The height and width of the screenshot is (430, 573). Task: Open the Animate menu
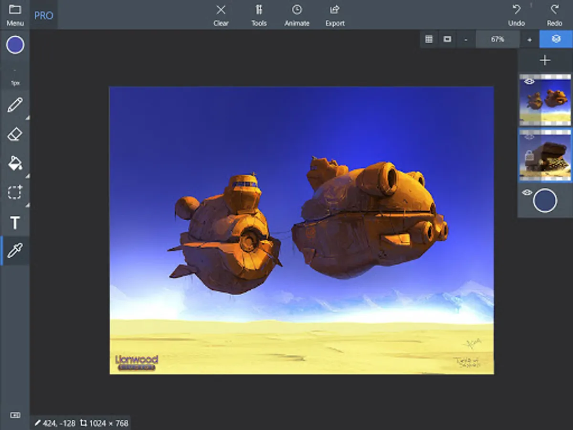click(x=297, y=15)
